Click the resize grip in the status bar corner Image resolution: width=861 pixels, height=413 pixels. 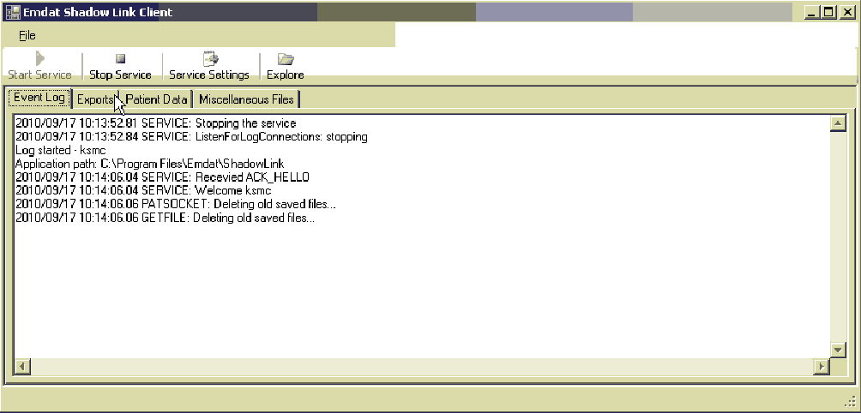click(x=850, y=402)
